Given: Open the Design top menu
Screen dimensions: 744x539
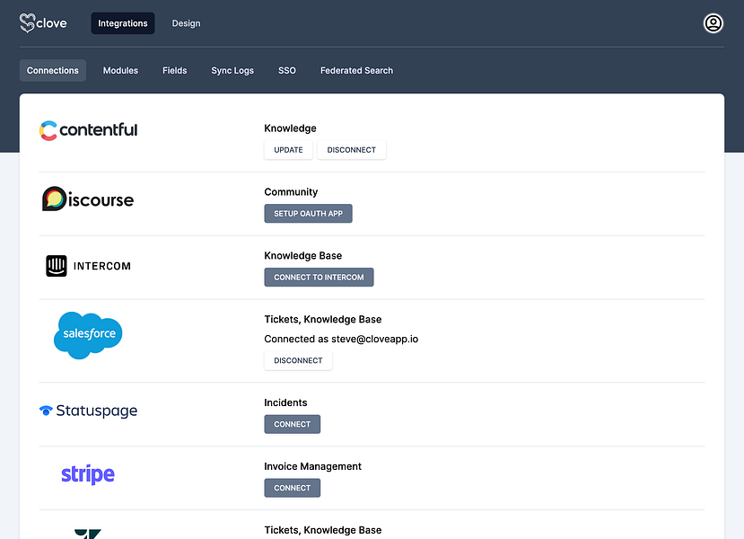Looking at the screenshot, I should [186, 23].
